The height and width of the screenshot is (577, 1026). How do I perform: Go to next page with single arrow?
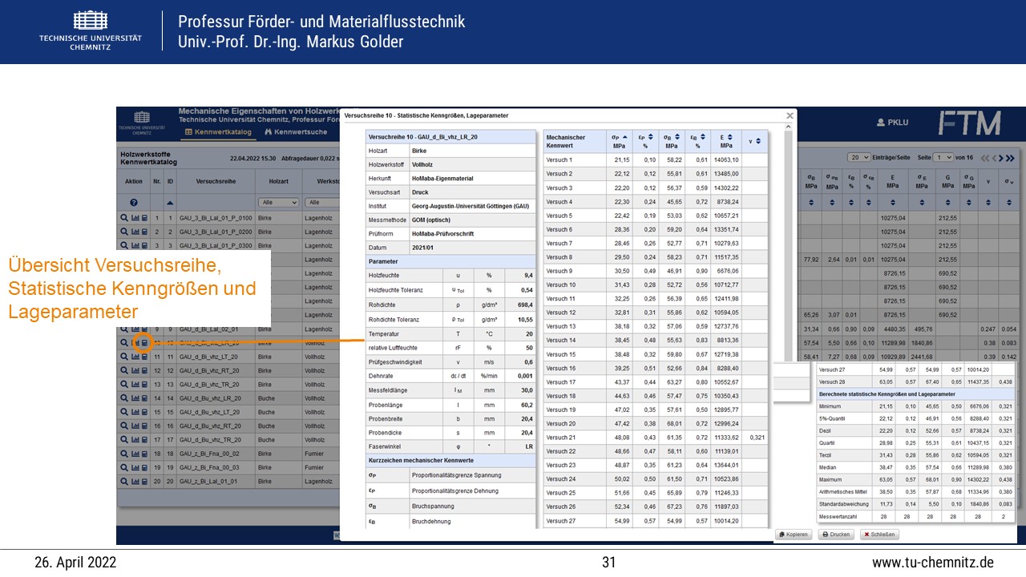(x=1001, y=158)
